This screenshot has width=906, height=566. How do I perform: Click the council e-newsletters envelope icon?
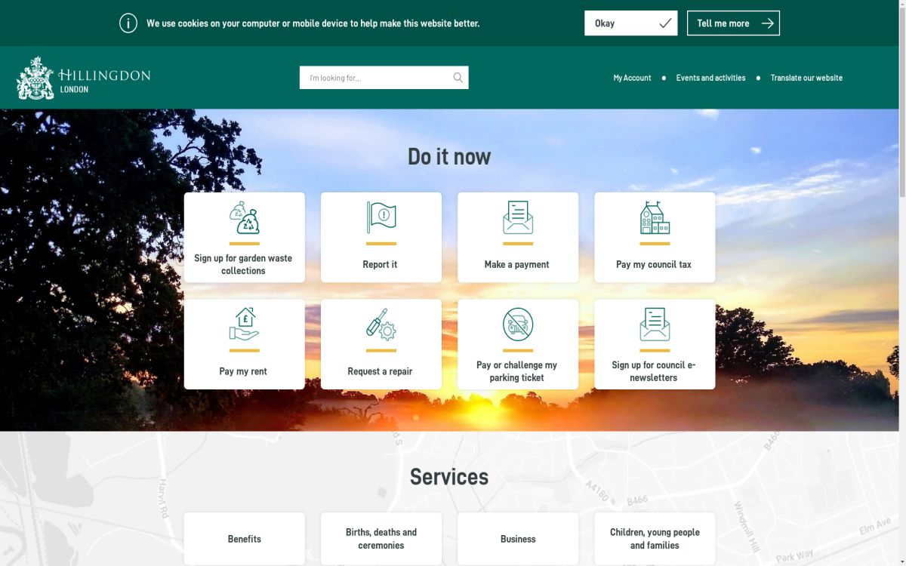[x=654, y=326]
